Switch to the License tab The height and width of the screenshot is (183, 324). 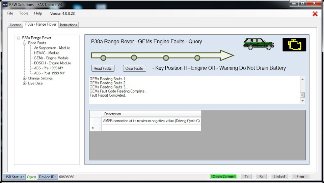click(x=16, y=25)
